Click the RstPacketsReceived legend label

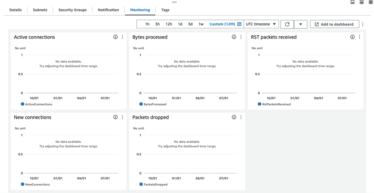click(276, 104)
